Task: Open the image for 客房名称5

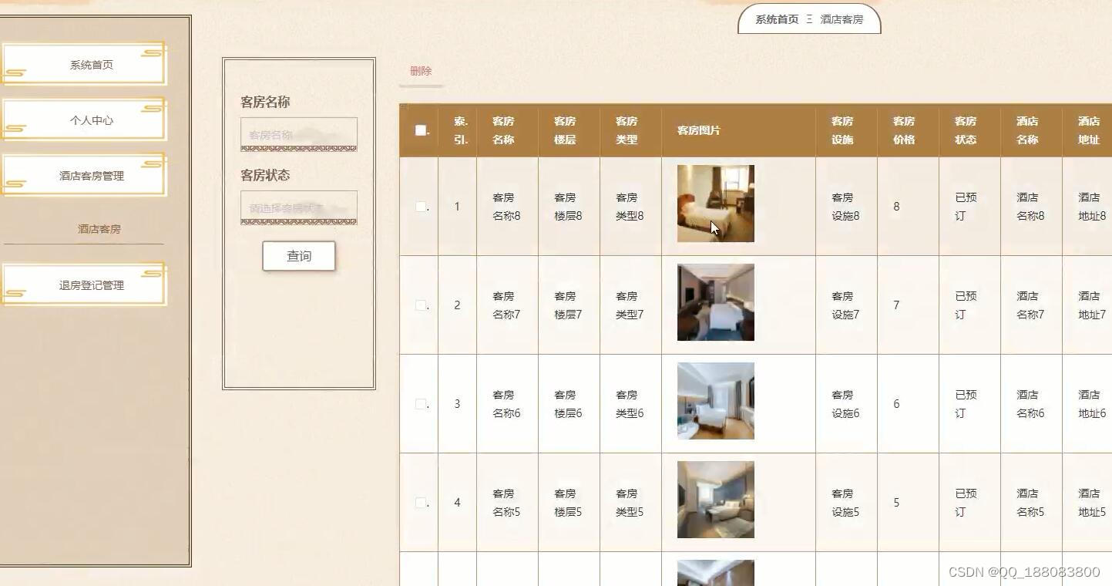Action: (714, 499)
